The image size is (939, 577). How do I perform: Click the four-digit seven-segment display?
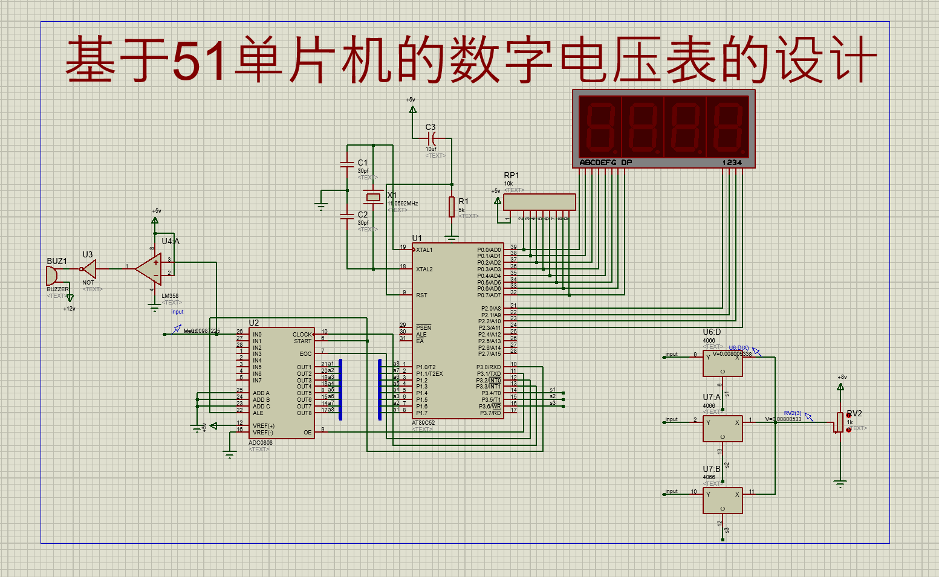tap(663, 128)
